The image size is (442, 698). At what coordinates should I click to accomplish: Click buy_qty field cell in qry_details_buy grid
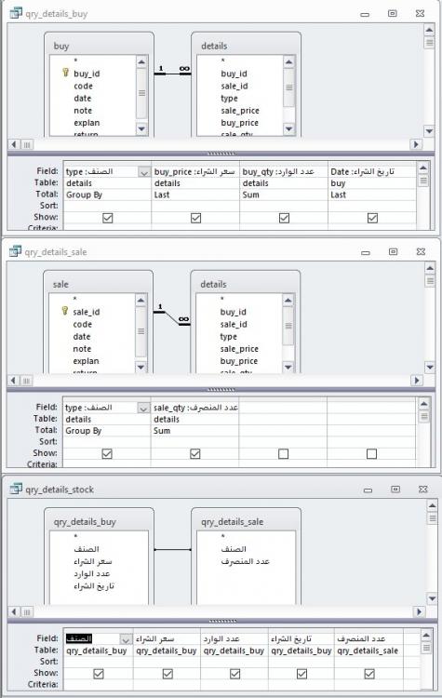tap(284, 172)
